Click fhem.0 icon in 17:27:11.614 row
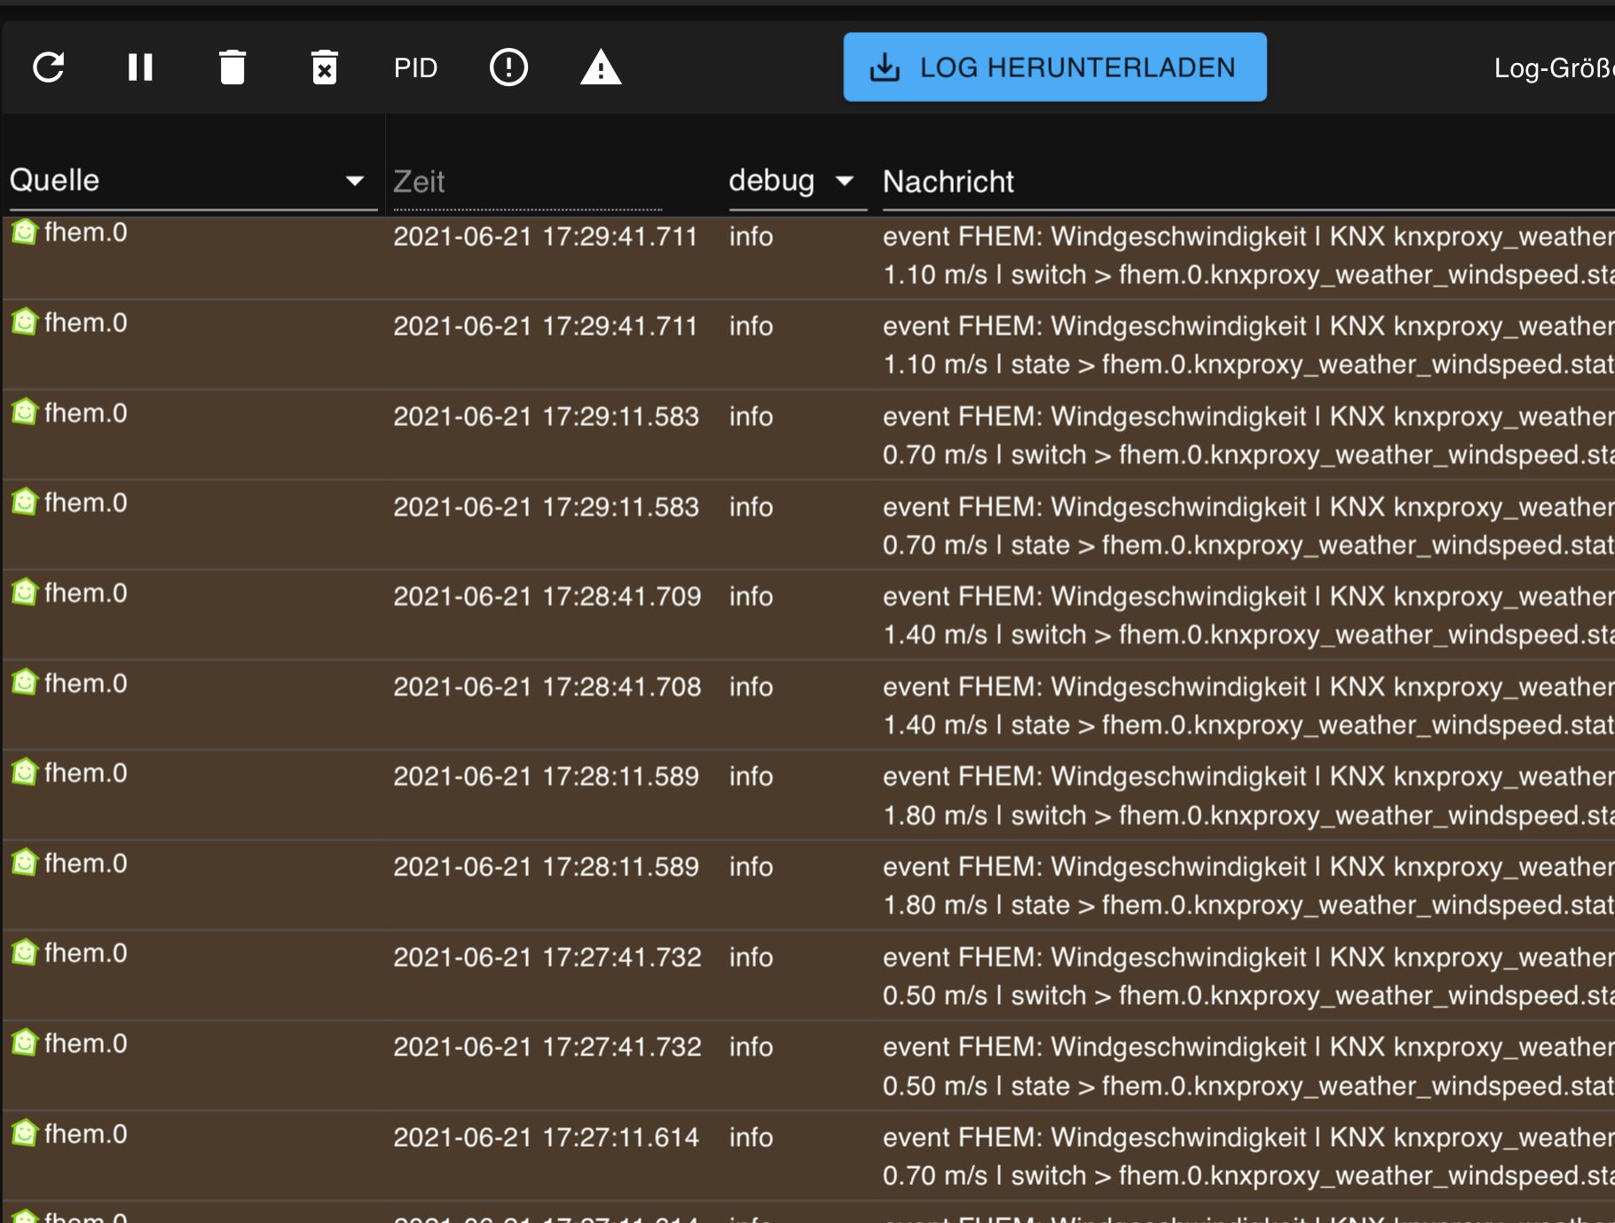This screenshot has width=1615, height=1223. 25,1133
